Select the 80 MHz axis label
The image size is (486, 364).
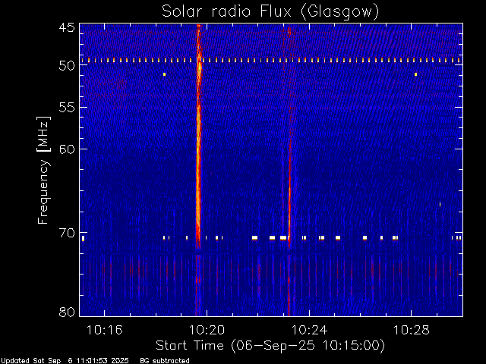67,312
